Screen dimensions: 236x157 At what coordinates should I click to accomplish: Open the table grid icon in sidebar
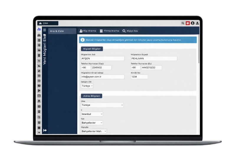[x=39, y=76]
